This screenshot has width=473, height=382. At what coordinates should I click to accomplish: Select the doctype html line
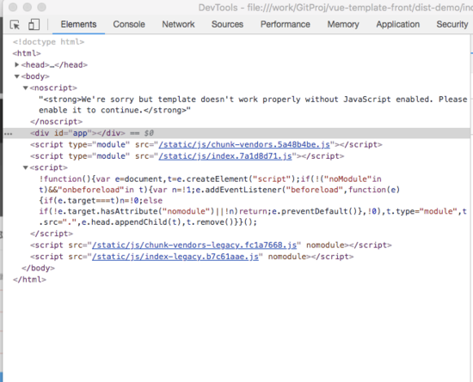[x=48, y=42]
